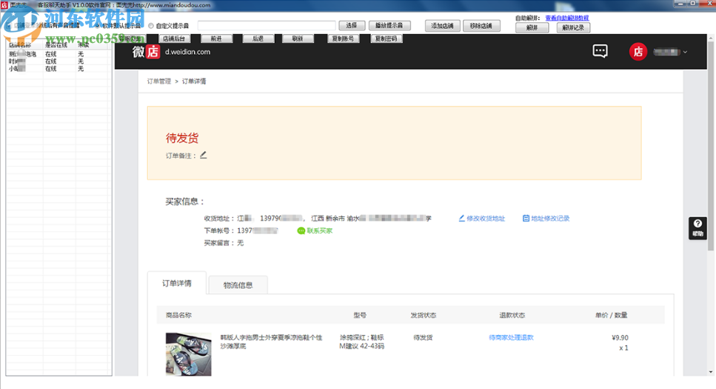The image size is (716, 389).
Task: Click the 复制账号 button
Action: pyautogui.click(x=344, y=39)
